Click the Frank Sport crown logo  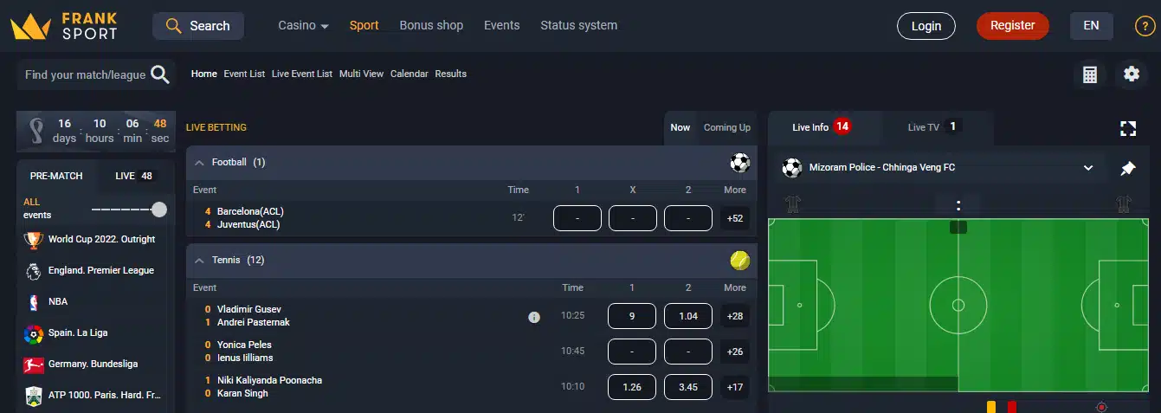point(31,26)
